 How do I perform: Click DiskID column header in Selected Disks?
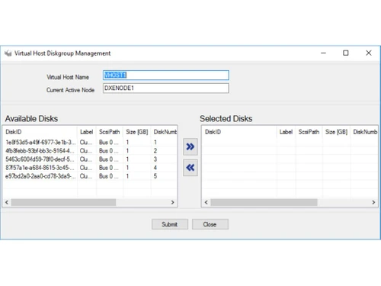pos(239,132)
